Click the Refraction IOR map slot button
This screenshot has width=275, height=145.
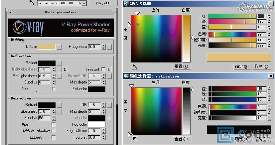[x=109, y=105]
